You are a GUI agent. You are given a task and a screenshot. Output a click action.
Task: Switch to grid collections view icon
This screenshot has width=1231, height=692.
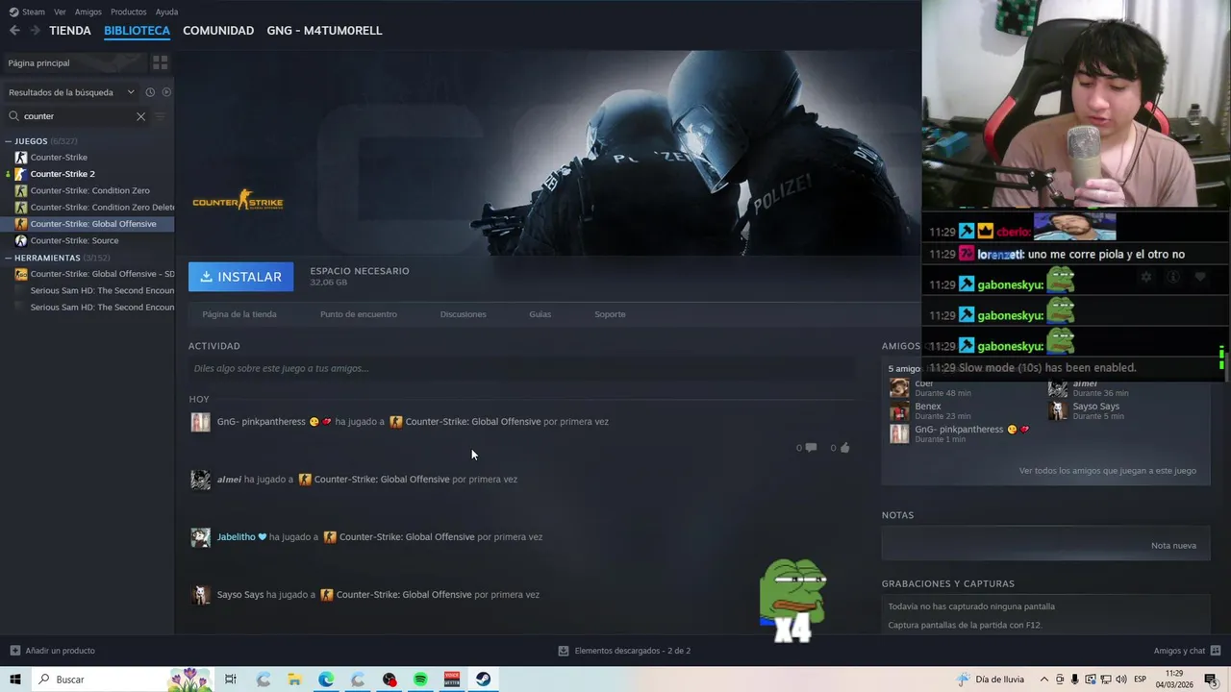[x=161, y=62]
